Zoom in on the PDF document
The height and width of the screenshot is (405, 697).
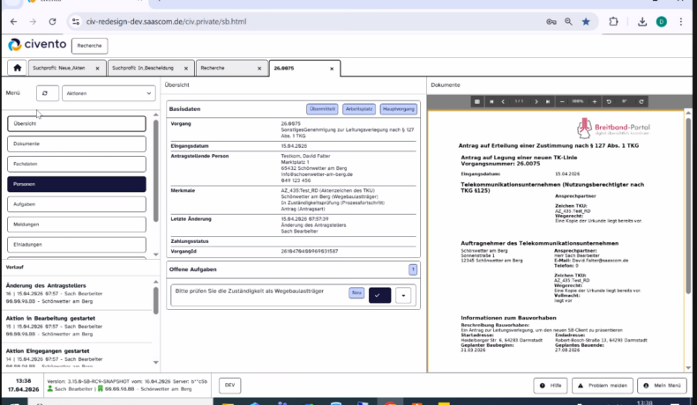(596, 101)
